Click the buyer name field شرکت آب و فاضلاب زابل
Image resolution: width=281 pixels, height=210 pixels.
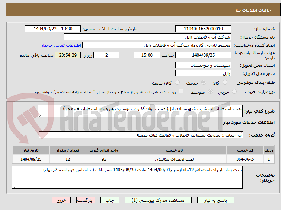pyautogui.click(x=147, y=37)
